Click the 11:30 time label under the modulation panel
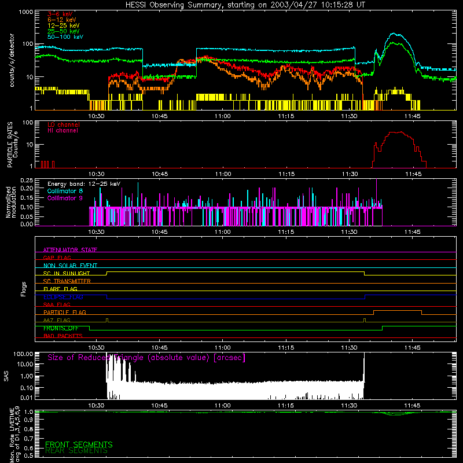463x463 pixels. [349, 232]
